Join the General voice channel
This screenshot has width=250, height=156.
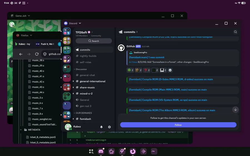[x=94, y=100]
